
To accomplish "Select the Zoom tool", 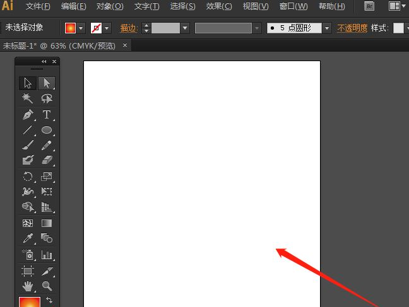I will tap(47, 286).
